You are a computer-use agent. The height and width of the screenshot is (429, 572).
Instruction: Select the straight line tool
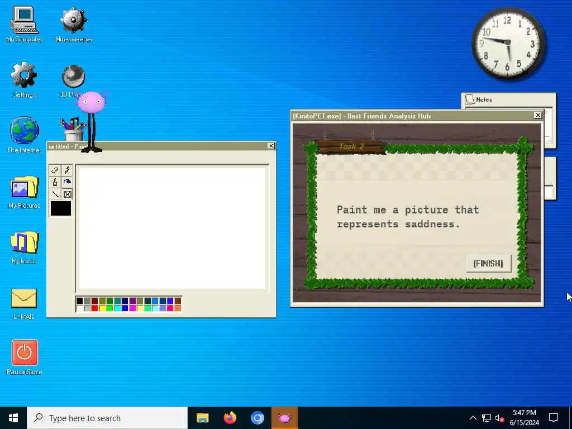click(x=55, y=194)
